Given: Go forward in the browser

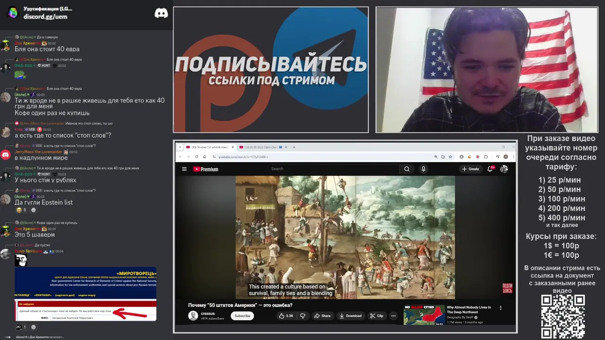Looking at the screenshot, I should coord(188,157).
